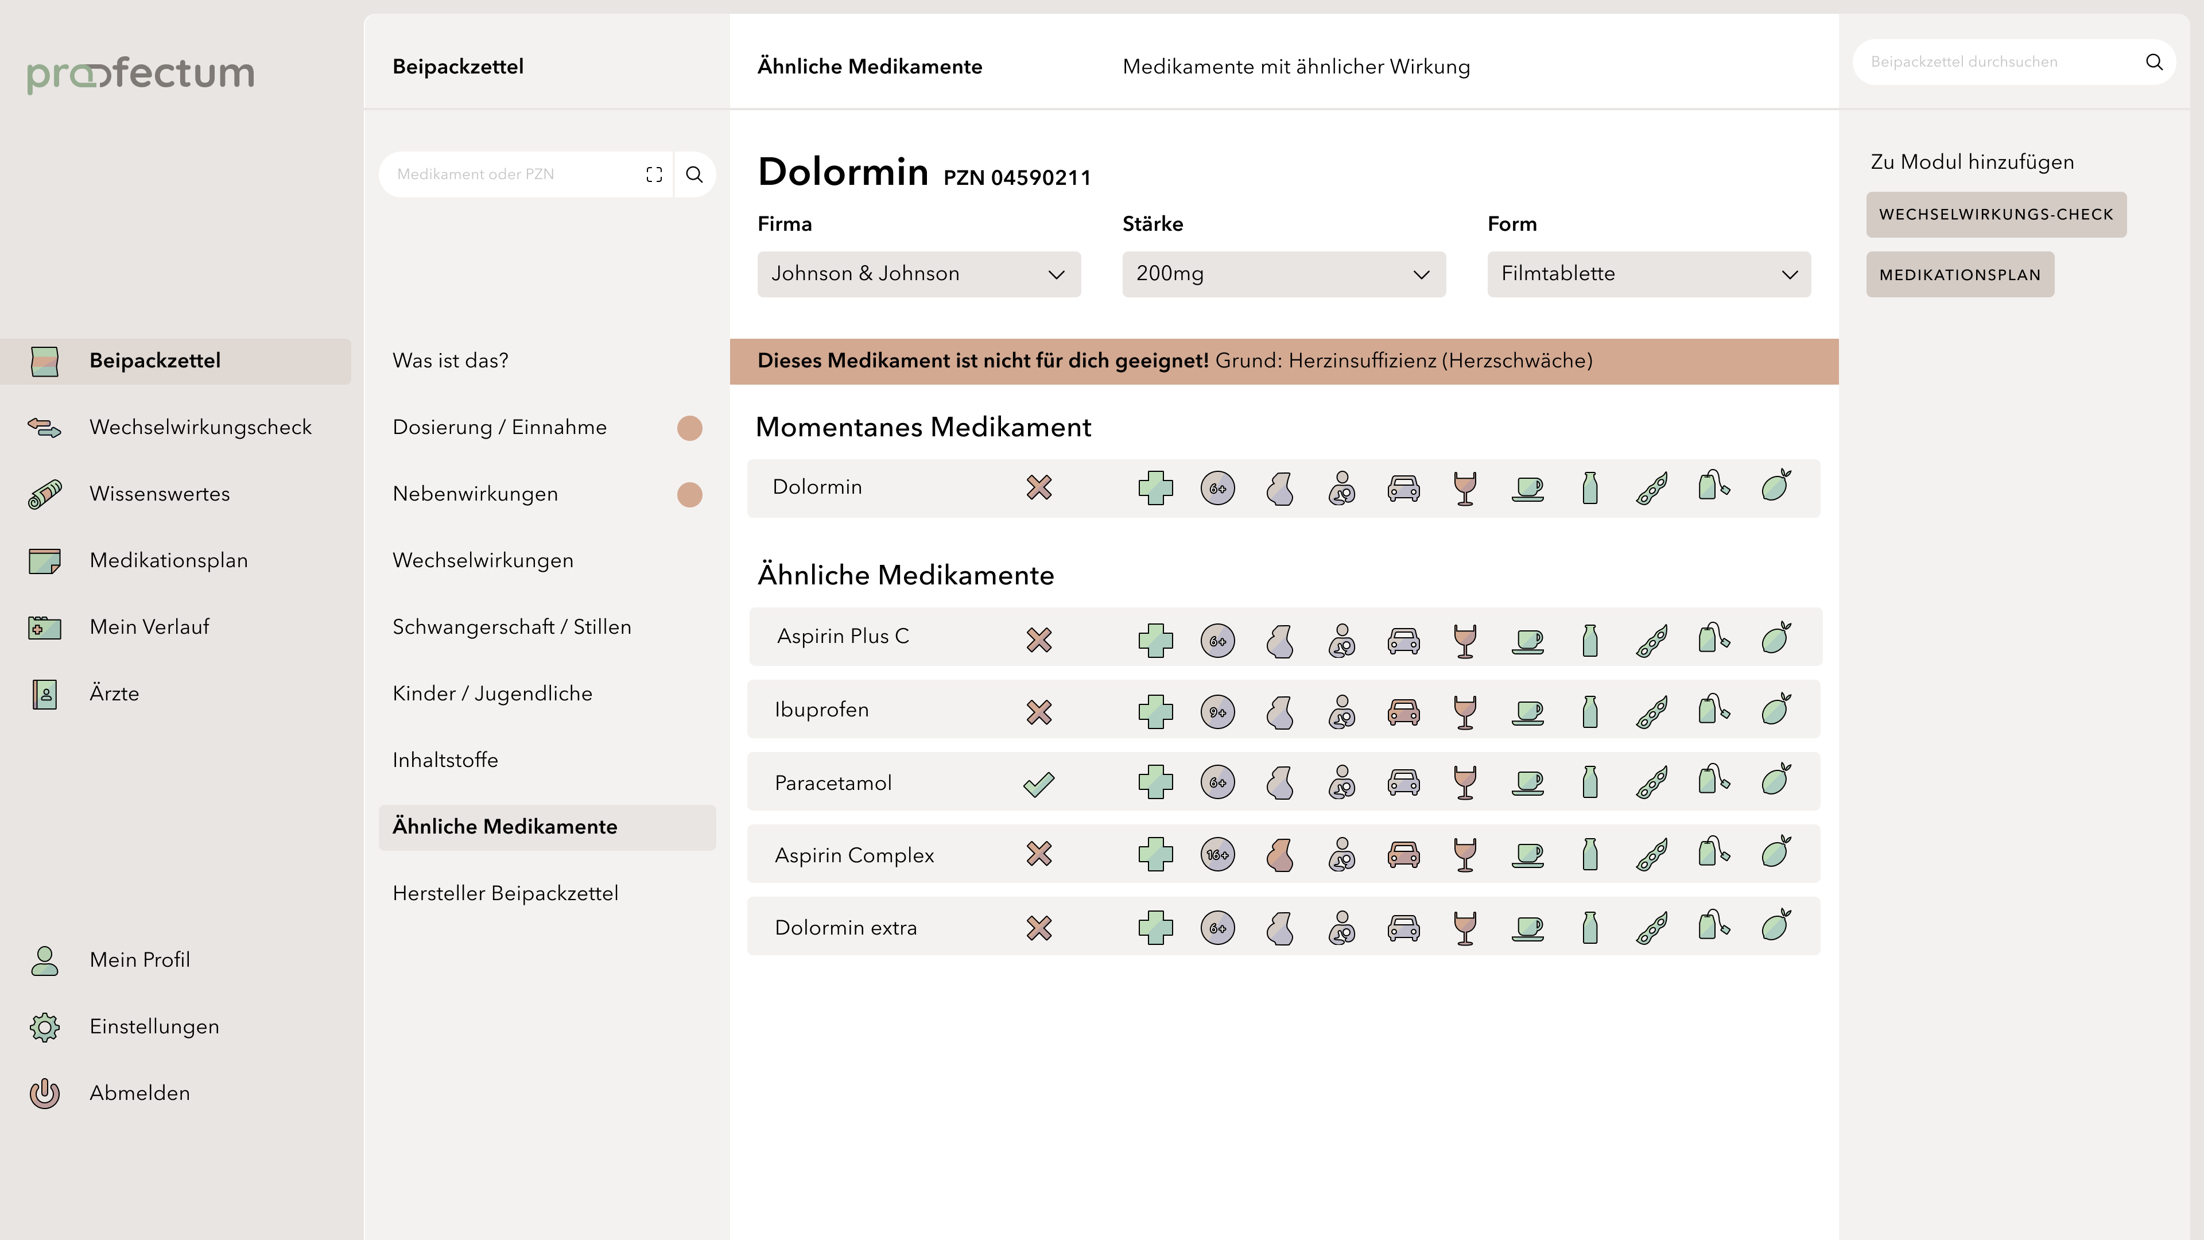Expand the Stärke dropdown showing 200mg
Screen dimensions: 2204x1240
pos(1283,274)
